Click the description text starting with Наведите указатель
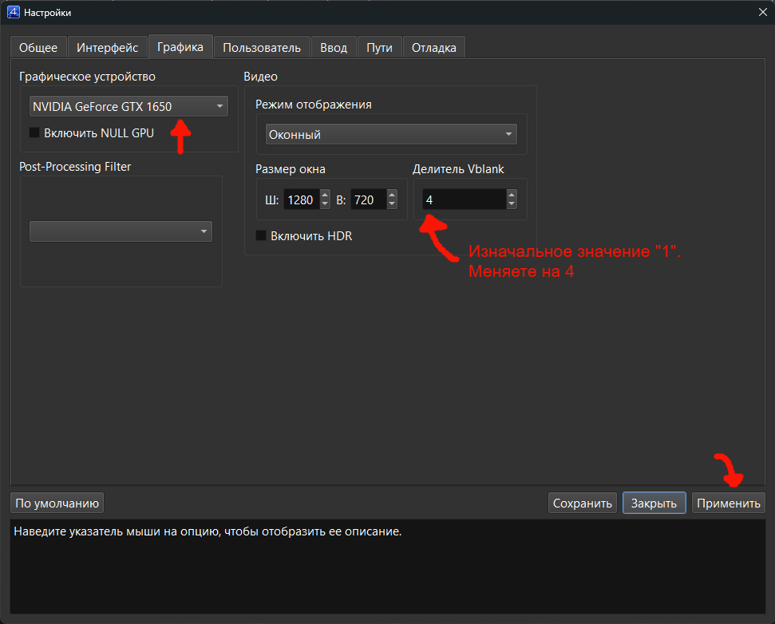Viewport: 775px width, 624px height. coord(208,531)
